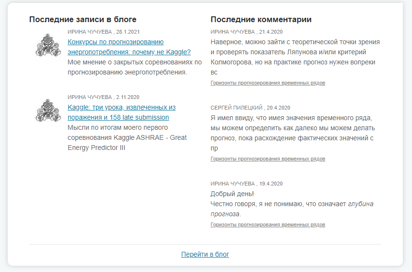Open the post "Конкурсы по прогнозированию энергопотребления: почему не Kaggle?"

pyautogui.click(x=129, y=47)
